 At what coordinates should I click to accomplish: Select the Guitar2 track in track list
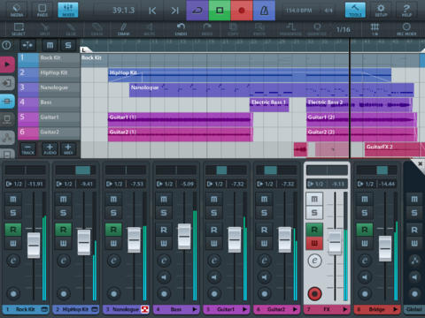(49, 132)
